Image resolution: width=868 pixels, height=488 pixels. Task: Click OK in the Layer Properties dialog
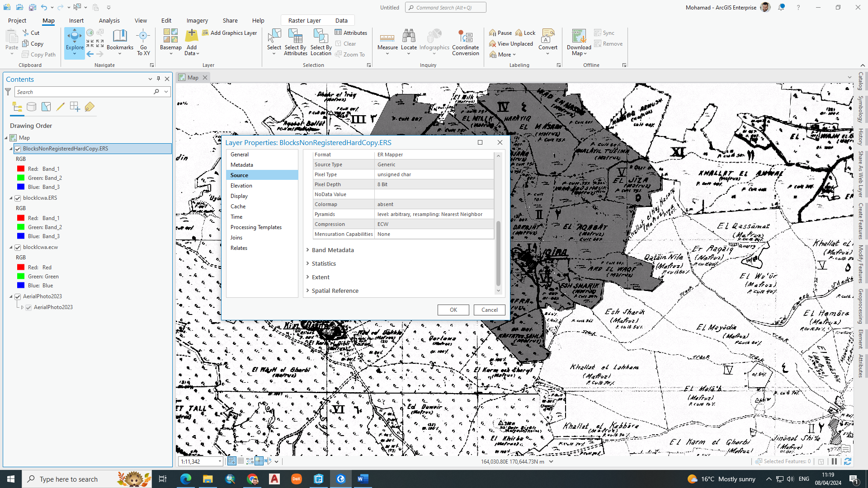pyautogui.click(x=453, y=310)
